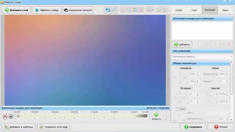Click the timeline slider handle
Viewport: 235px width, 132px height.
pyautogui.click(x=18, y=116)
